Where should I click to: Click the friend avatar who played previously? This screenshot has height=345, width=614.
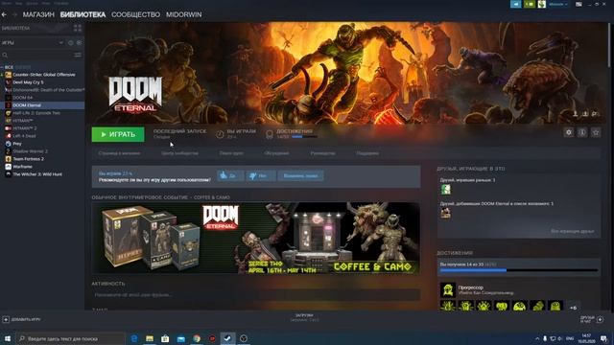pyautogui.click(x=445, y=190)
